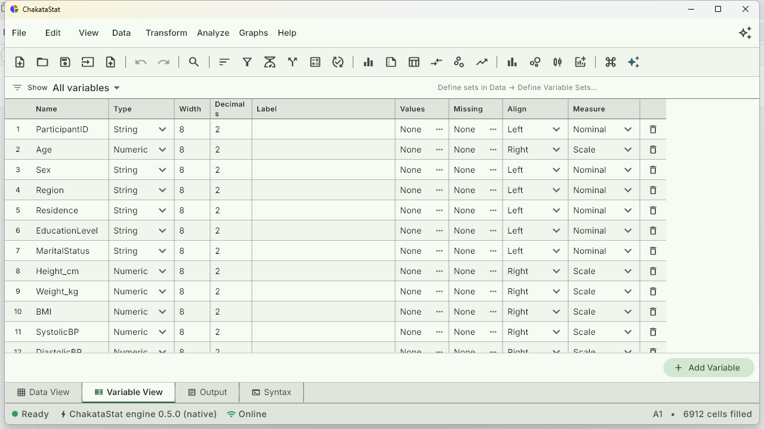Viewport: 764px width, 429px height.
Task: Click the trend line chart icon
Action: (482, 62)
